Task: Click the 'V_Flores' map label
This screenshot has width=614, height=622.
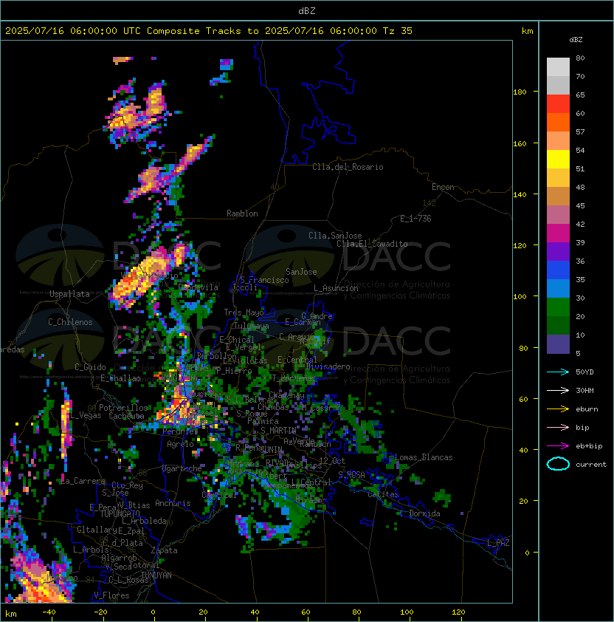Action: tap(111, 595)
